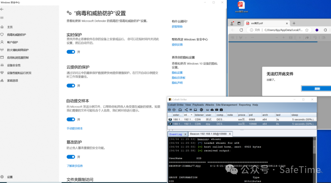Viewport: 331px width, 183px height.
Task: Click 刷新 button in PDF error dialog
Action: coord(316,89)
